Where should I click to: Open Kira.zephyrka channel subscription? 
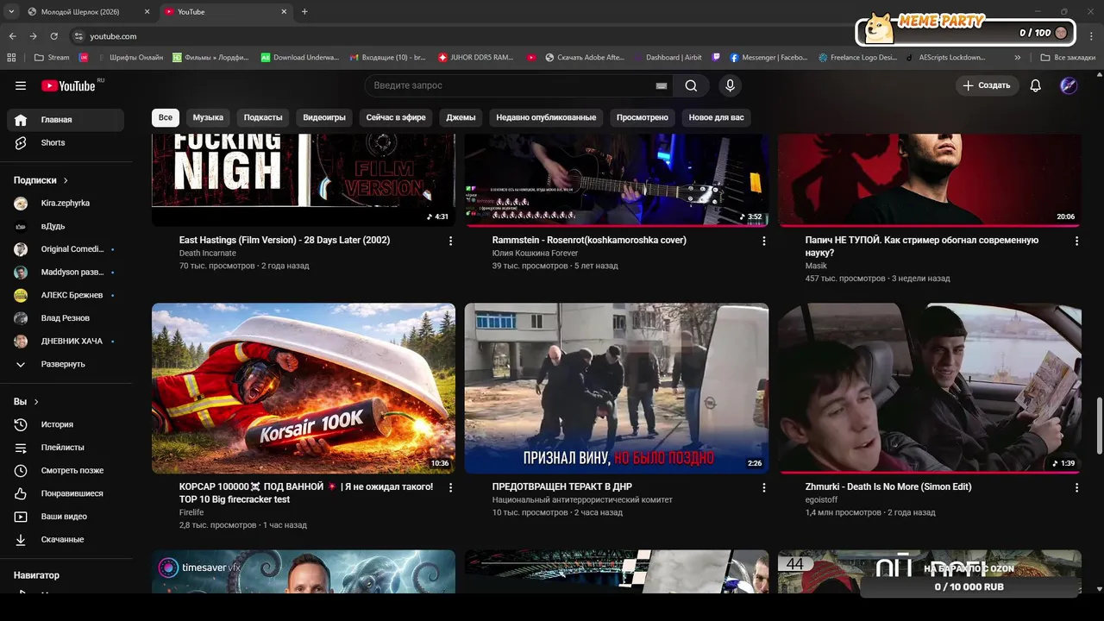(x=66, y=203)
